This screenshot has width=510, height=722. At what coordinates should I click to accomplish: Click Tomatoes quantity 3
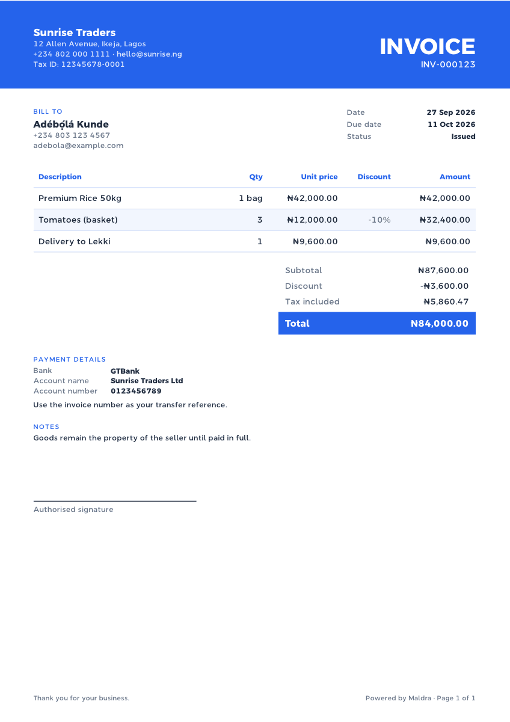click(x=260, y=220)
